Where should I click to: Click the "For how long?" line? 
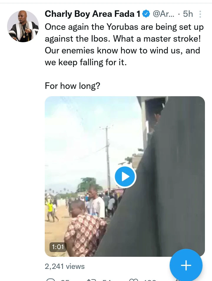click(72, 86)
